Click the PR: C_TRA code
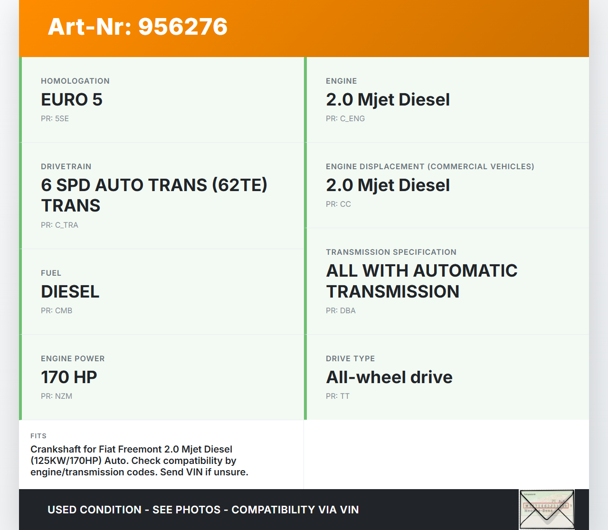 pyautogui.click(x=59, y=225)
